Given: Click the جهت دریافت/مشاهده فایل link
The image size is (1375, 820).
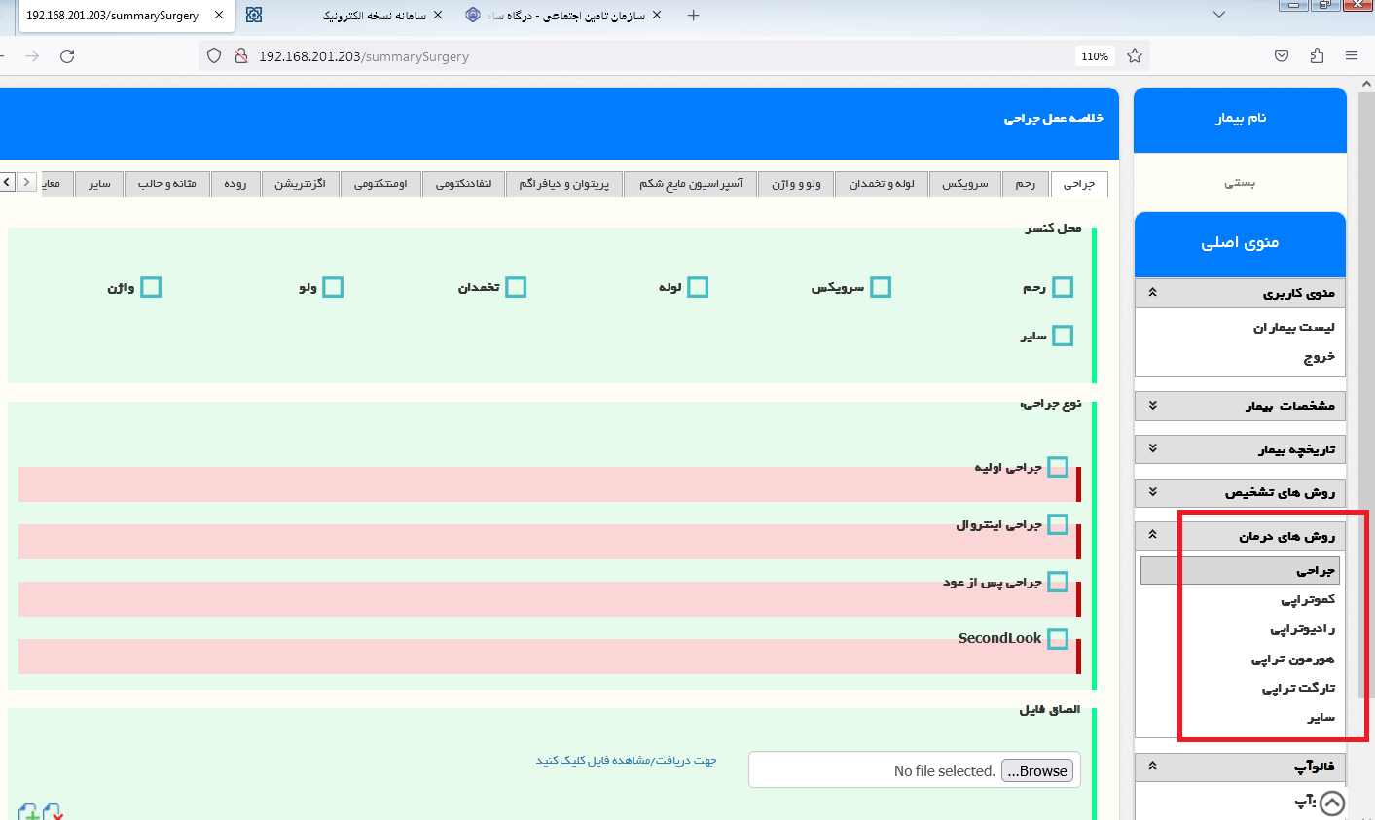Looking at the screenshot, I should click(627, 760).
